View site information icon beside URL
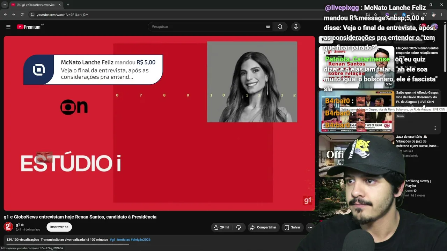This screenshot has height=251, width=447. [x=32, y=15]
